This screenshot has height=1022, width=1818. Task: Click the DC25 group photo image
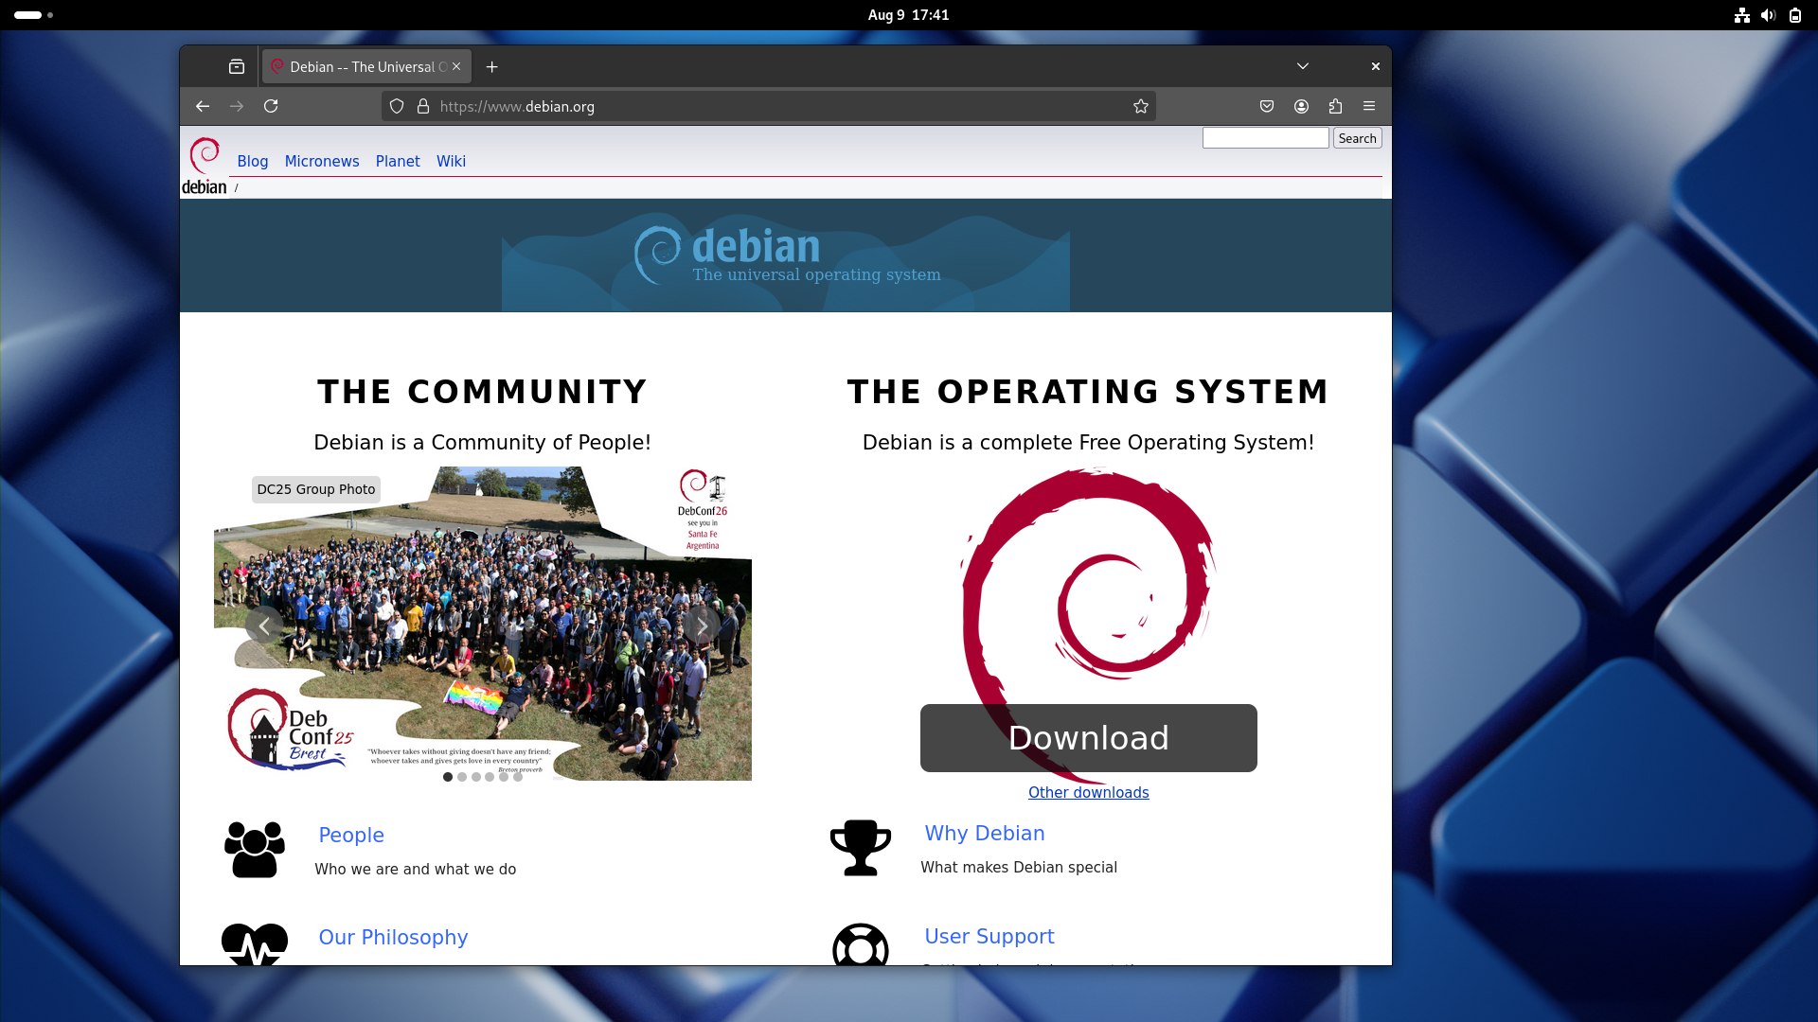tap(483, 624)
